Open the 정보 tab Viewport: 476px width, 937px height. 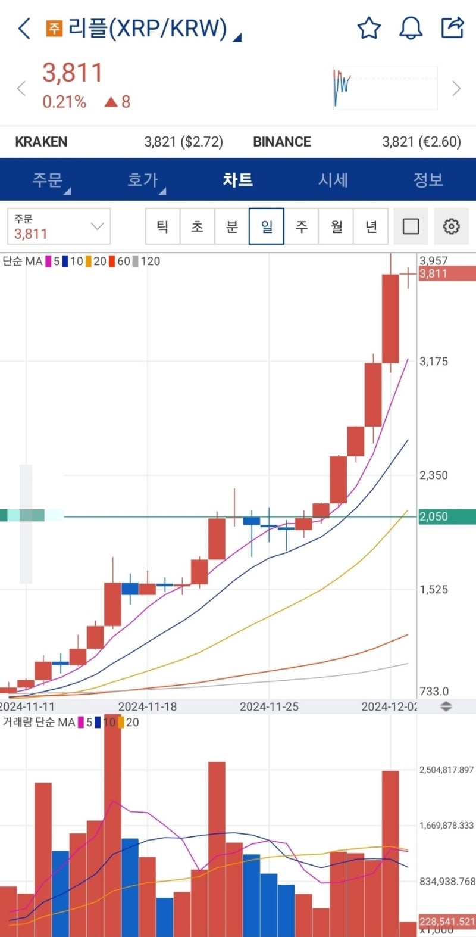[x=428, y=179]
